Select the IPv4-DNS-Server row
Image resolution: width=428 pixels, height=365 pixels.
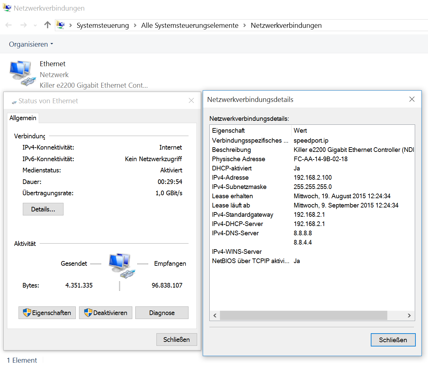(312, 233)
